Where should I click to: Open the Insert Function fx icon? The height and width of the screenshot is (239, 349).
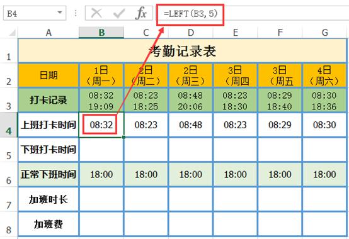tap(140, 13)
